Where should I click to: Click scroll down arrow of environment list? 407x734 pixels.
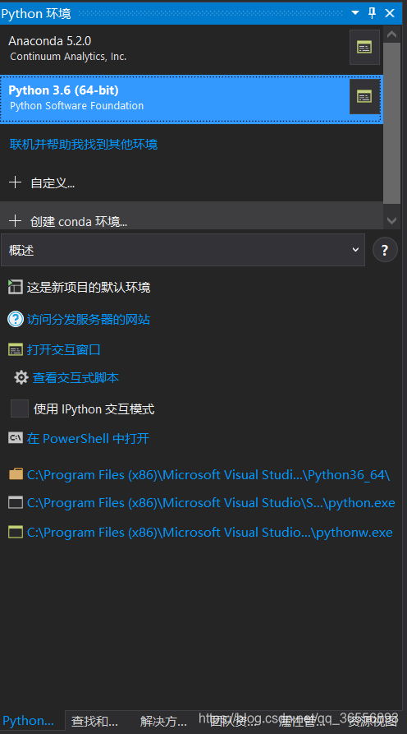point(391,220)
